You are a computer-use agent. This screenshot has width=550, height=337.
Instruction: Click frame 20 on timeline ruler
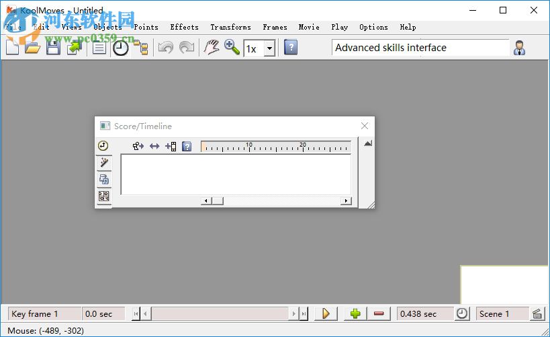tap(303, 147)
